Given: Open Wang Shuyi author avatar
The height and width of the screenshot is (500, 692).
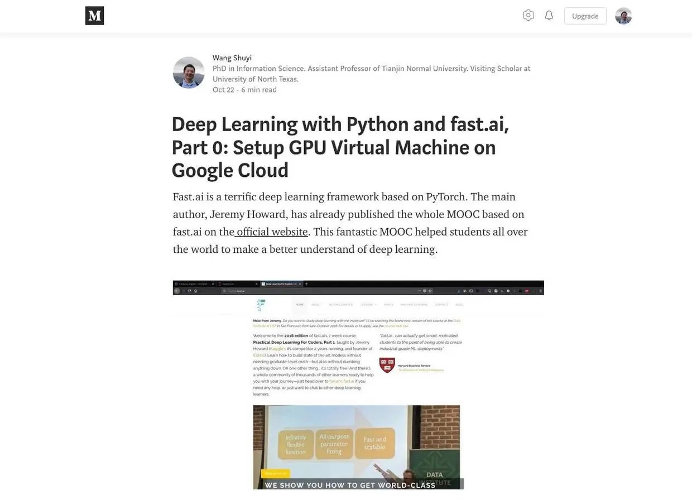Looking at the screenshot, I should point(189,73).
